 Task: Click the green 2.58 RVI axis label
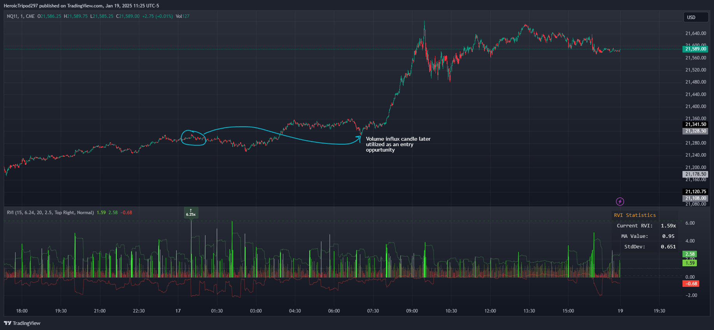pyautogui.click(x=690, y=254)
